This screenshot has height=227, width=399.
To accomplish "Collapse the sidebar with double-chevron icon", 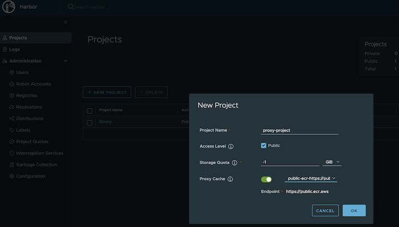I will click(65, 22).
